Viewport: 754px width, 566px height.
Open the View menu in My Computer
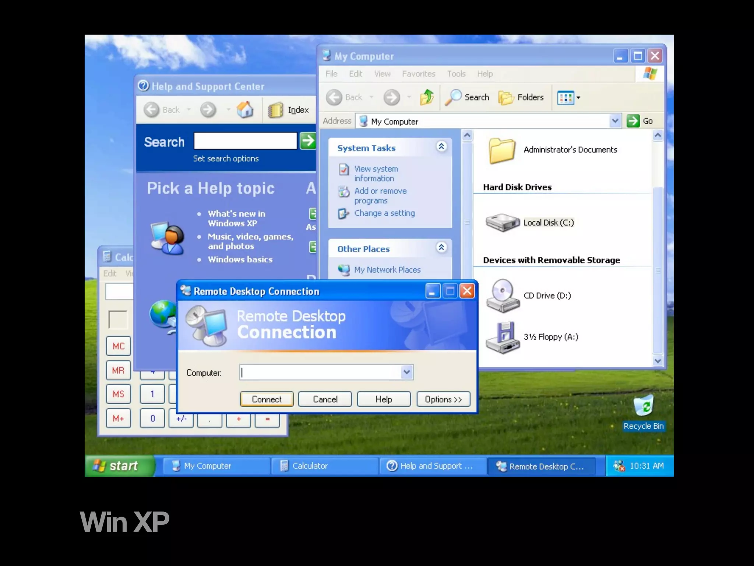(383, 74)
